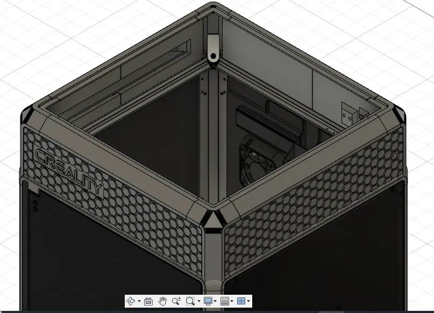This screenshot has width=434, height=313.
Task: Select the CREALITY embossed logo on model
Action: [68, 172]
